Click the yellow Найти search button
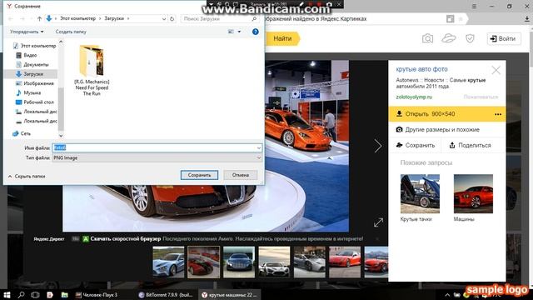 pyautogui.click(x=282, y=38)
